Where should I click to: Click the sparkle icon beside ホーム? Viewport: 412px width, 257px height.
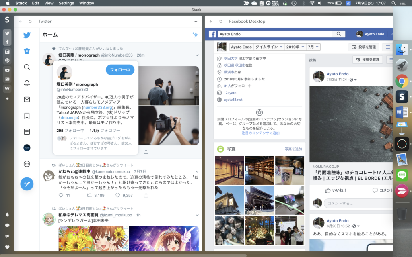(195, 35)
